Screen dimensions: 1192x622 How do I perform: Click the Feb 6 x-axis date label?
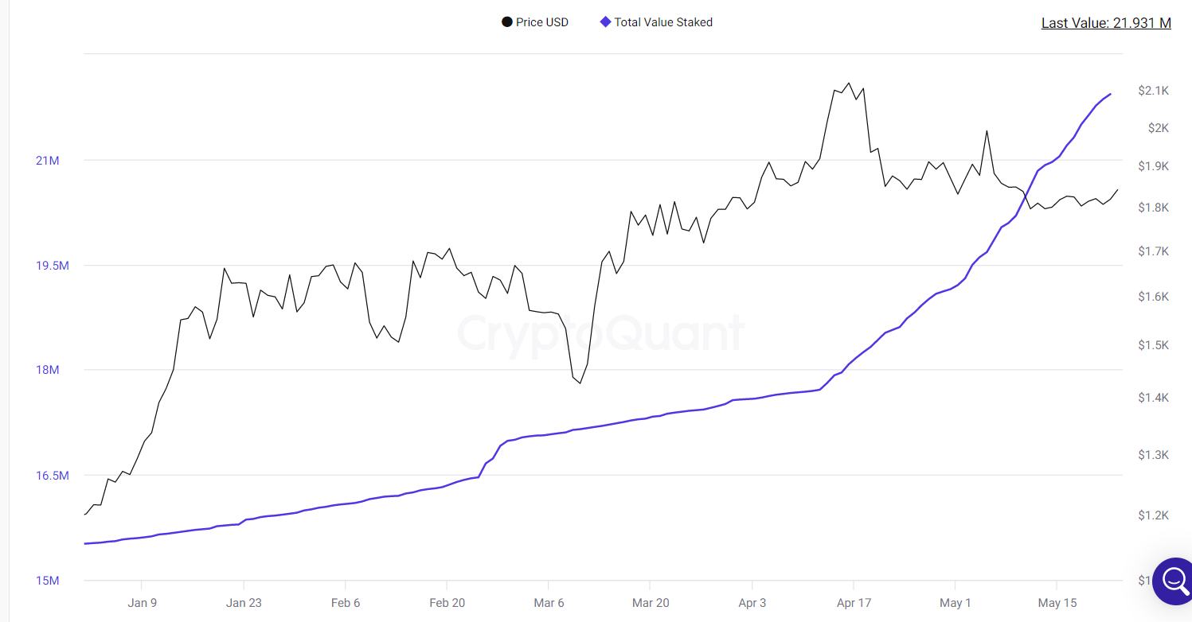tap(345, 603)
